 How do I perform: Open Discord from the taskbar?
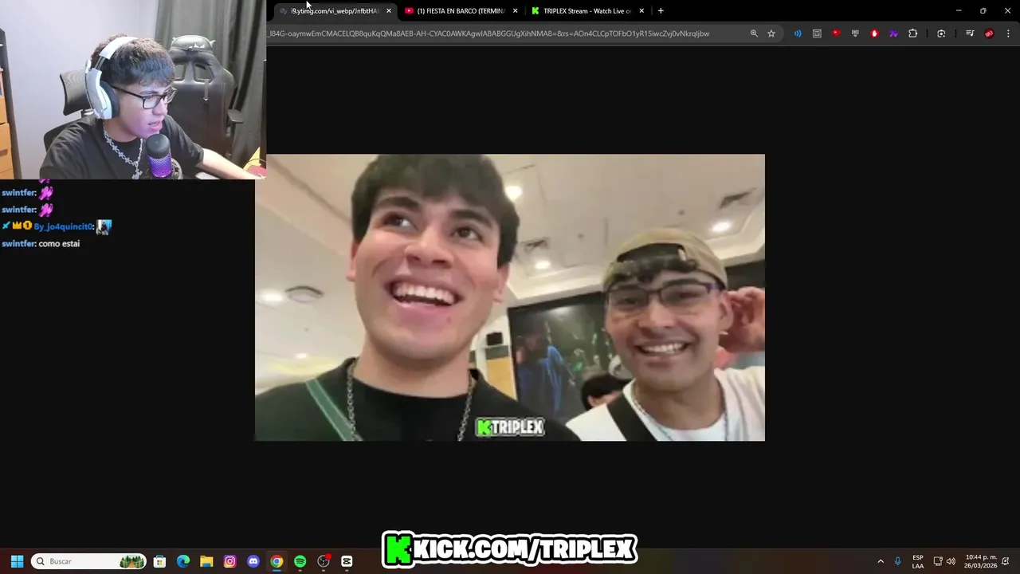(253, 561)
